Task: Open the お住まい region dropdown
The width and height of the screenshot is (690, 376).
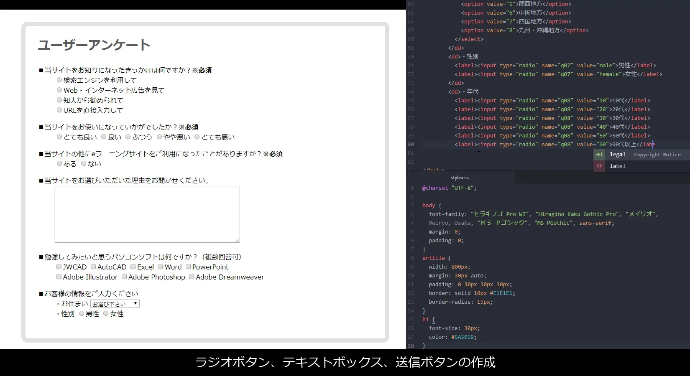Action: pos(115,304)
